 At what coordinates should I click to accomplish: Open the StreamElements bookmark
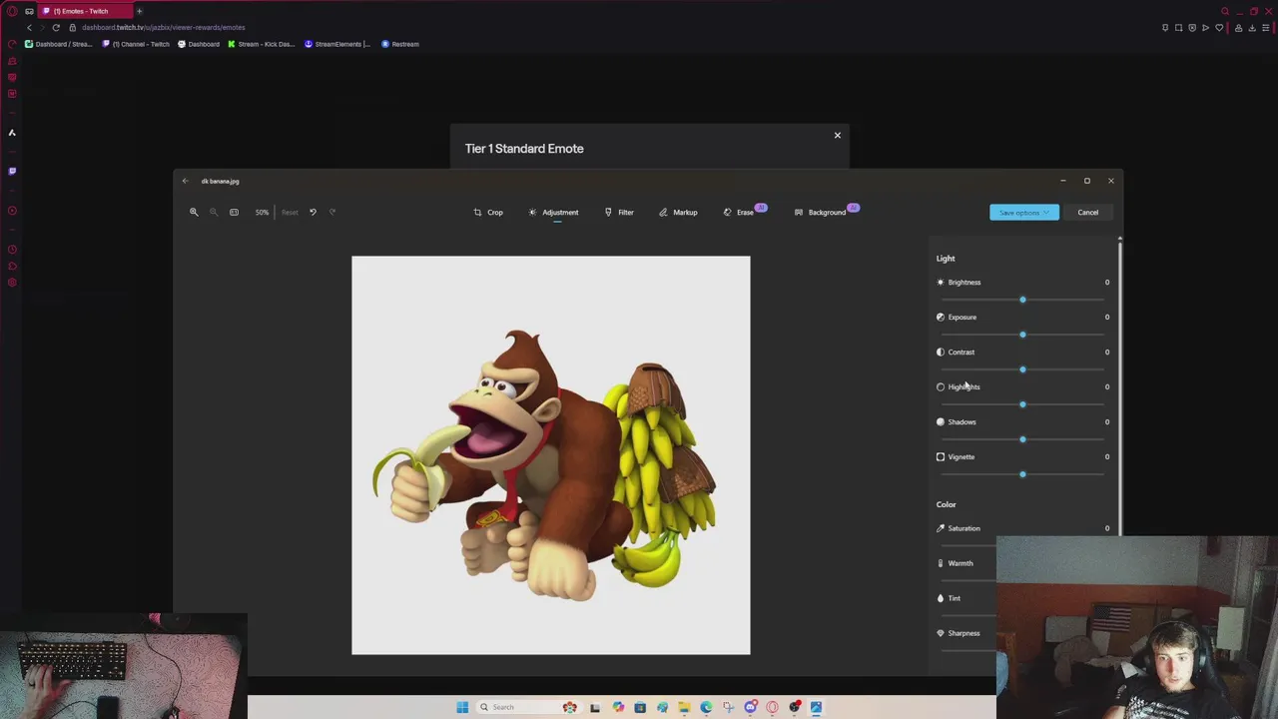[x=337, y=44]
